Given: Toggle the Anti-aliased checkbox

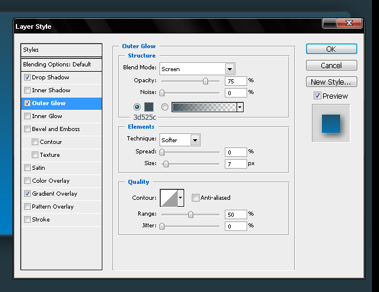Looking at the screenshot, I should (x=196, y=198).
